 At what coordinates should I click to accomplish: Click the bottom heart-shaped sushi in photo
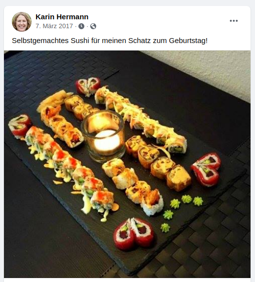[x=134, y=234]
